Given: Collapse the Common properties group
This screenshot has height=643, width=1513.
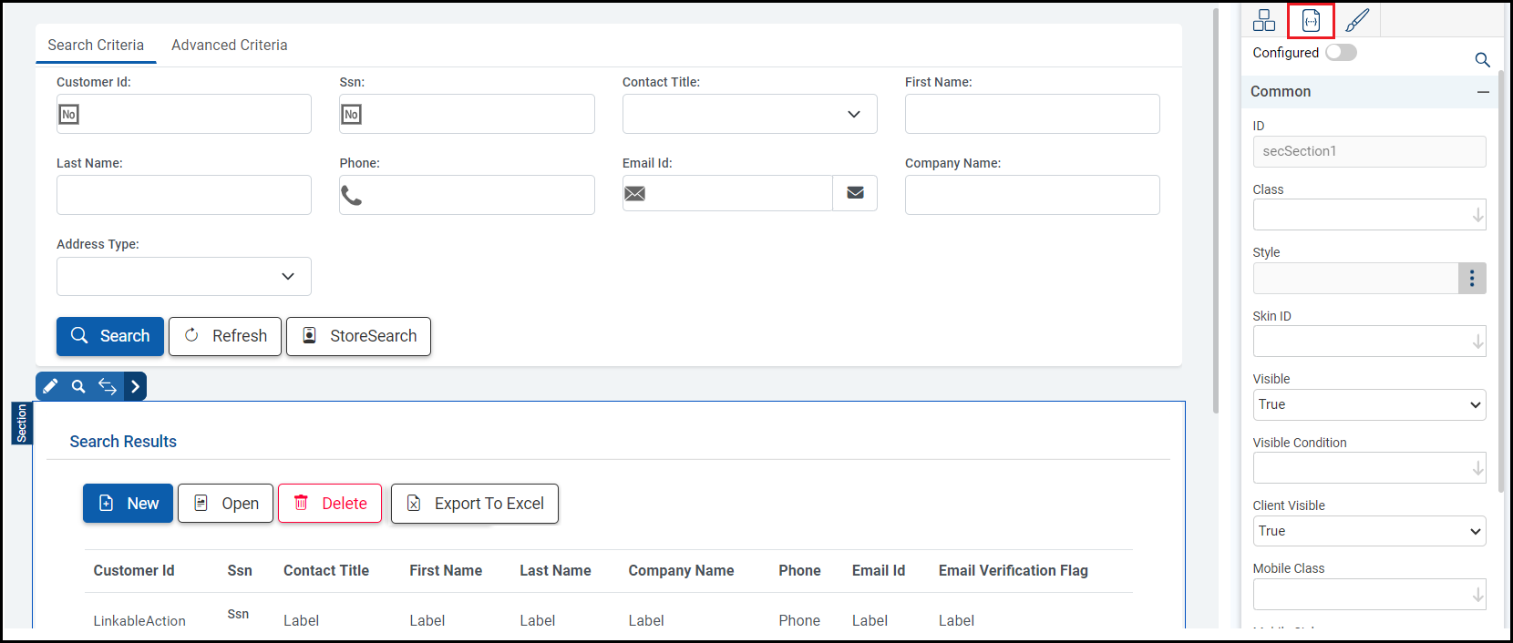Looking at the screenshot, I should (x=1483, y=92).
